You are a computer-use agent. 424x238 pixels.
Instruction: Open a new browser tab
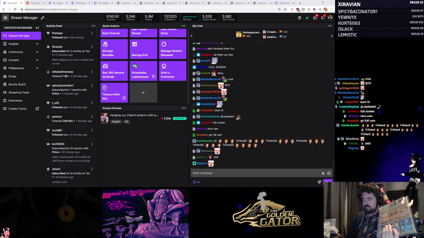(x=300, y=3)
